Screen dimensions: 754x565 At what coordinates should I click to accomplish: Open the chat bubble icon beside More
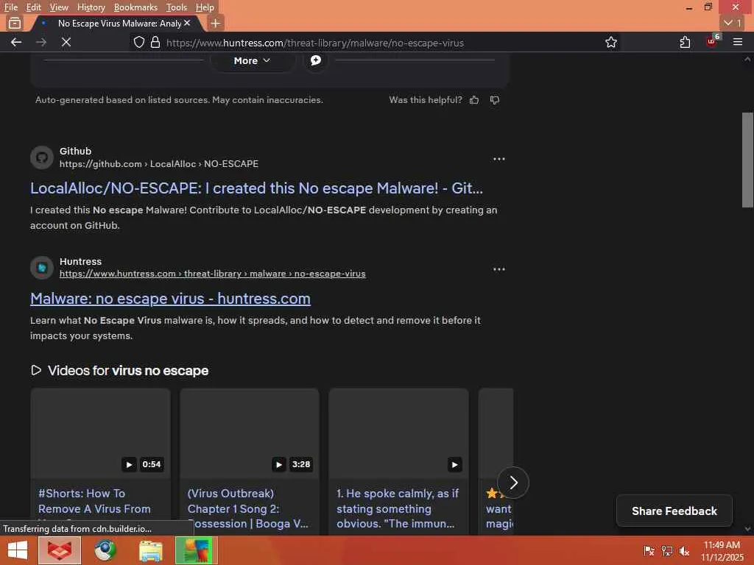point(315,60)
